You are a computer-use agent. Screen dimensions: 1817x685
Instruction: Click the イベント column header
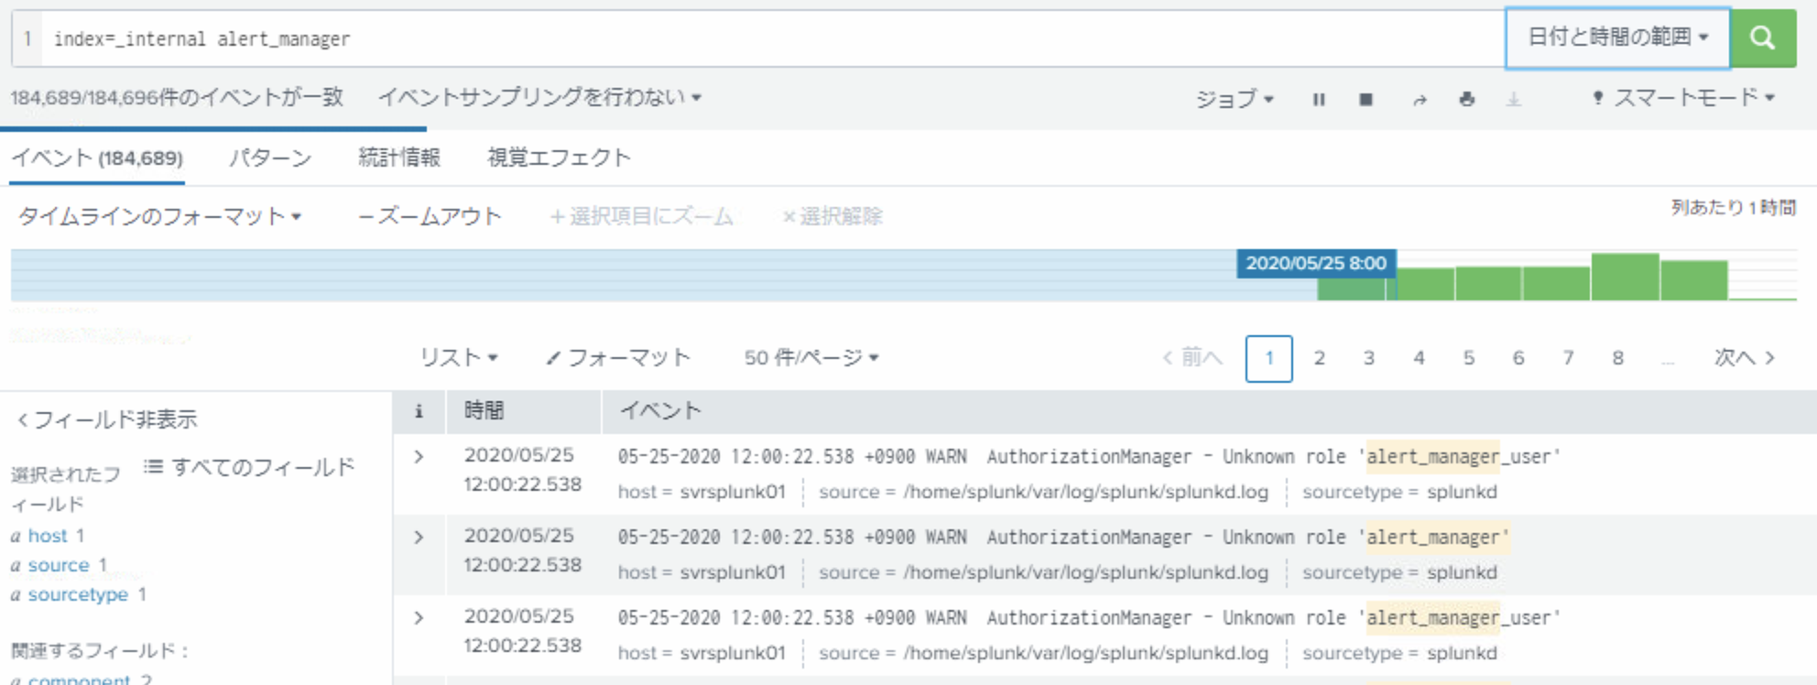660,410
